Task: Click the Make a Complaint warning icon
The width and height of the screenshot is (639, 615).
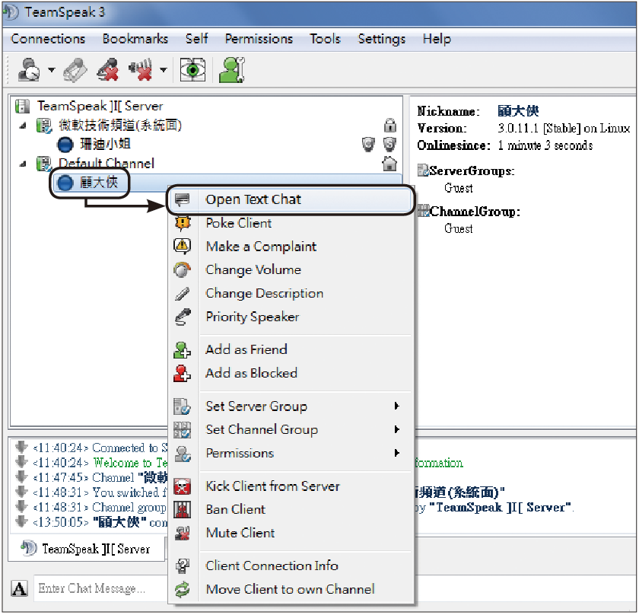Action: click(182, 247)
